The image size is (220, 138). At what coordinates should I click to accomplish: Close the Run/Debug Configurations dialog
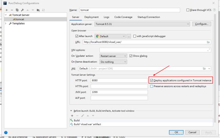(214, 3)
